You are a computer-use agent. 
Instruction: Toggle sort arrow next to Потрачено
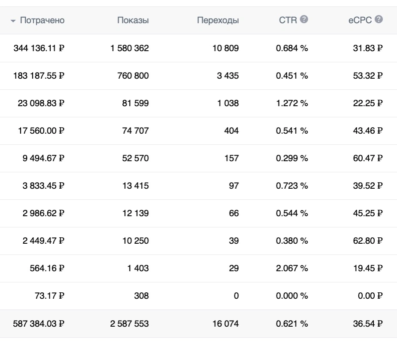click(x=13, y=21)
